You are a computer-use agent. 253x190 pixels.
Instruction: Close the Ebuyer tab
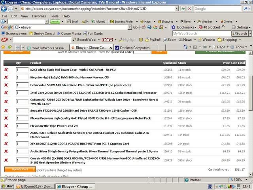click(111, 47)
